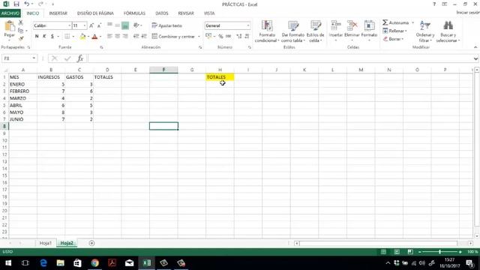Add a new sheet with plus button

(91, 243)
